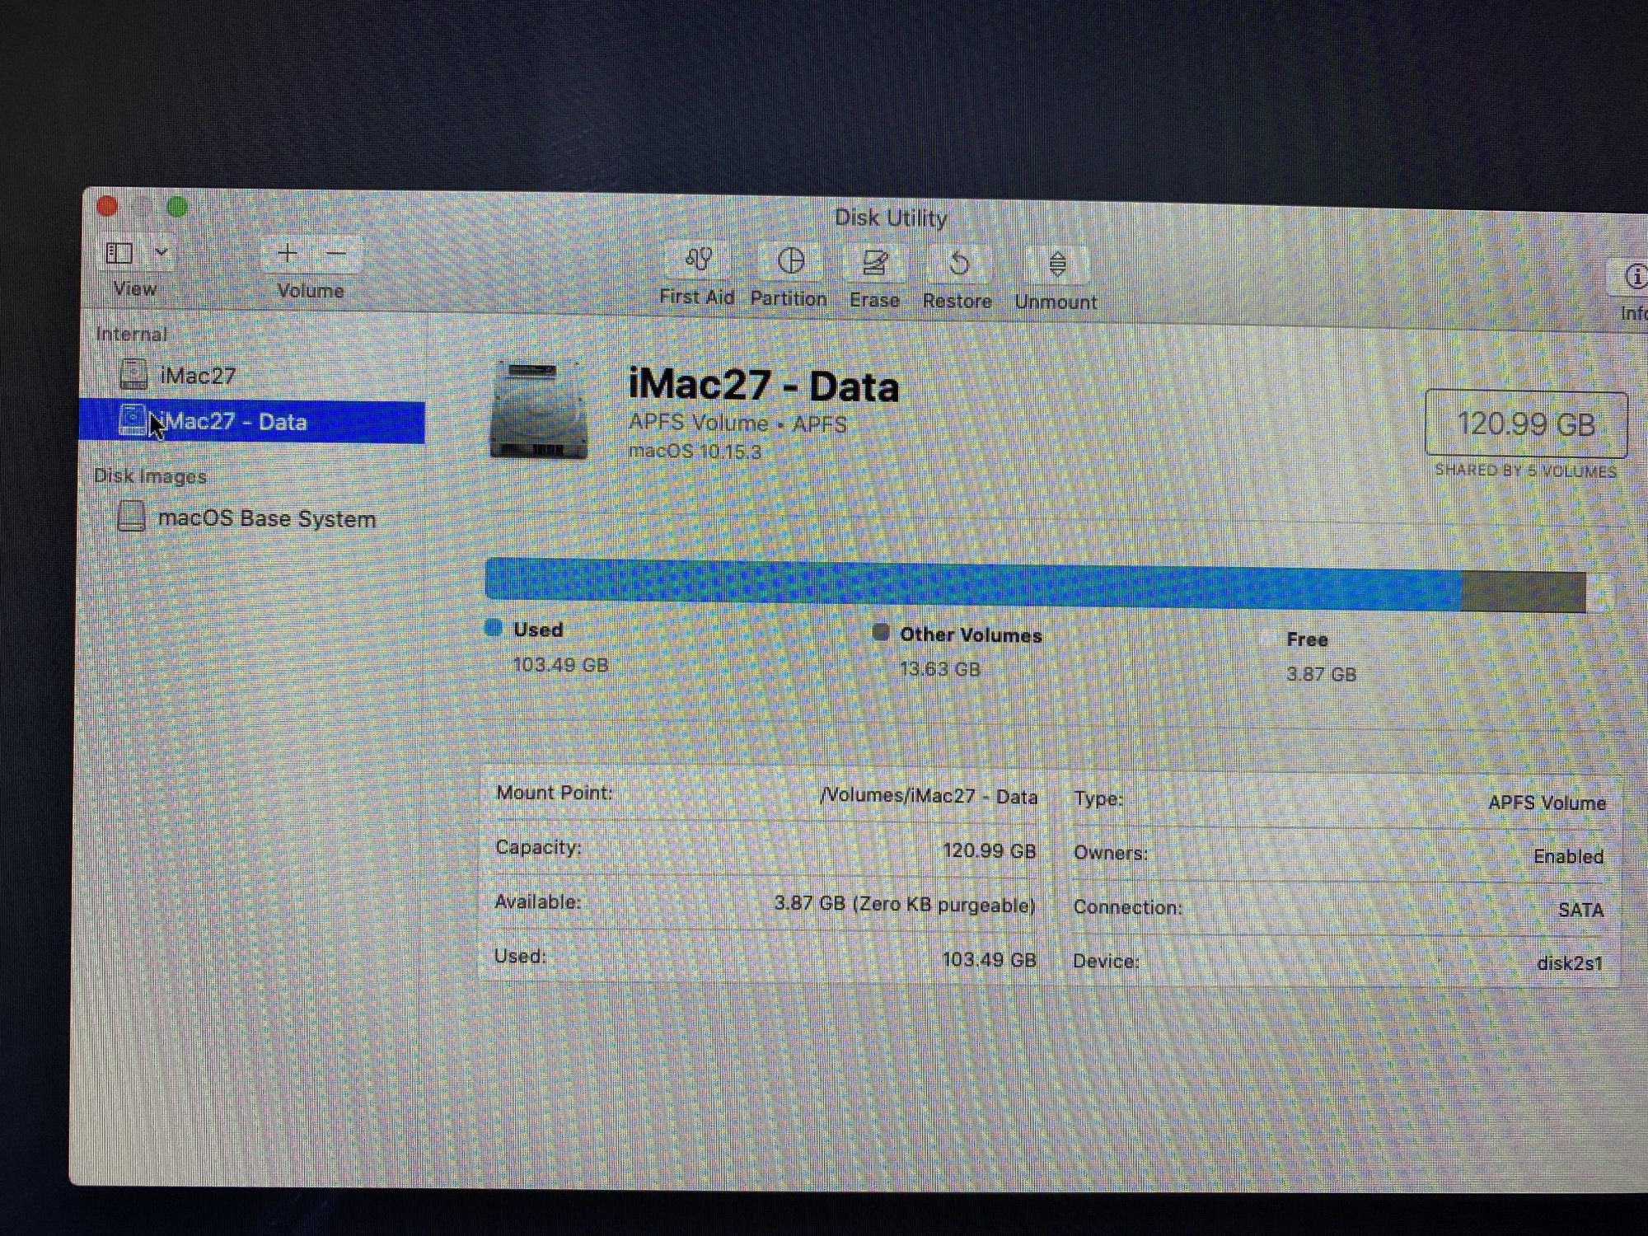1648x1236 pixels.
Task: Remove volume with minus button
Action: [x=336, y=253]
